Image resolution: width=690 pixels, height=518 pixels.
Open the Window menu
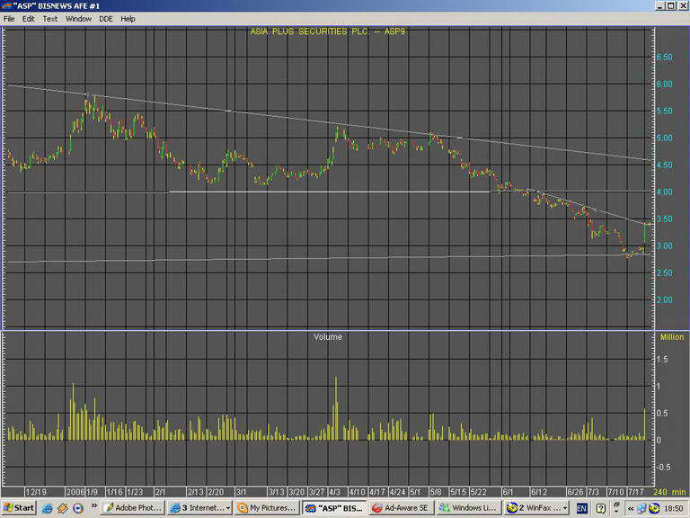(x=78, y=19)
